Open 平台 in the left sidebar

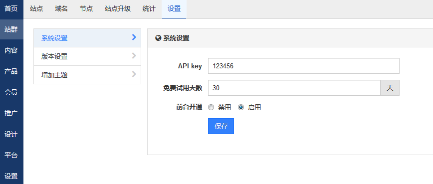click(11, 155)
